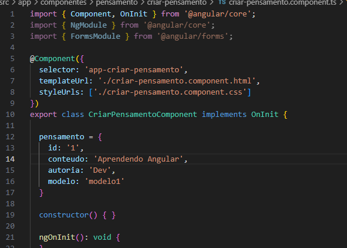Click the 'implements' keyword
Viewport: 347px width, 248px height.
tap(224, 115)
